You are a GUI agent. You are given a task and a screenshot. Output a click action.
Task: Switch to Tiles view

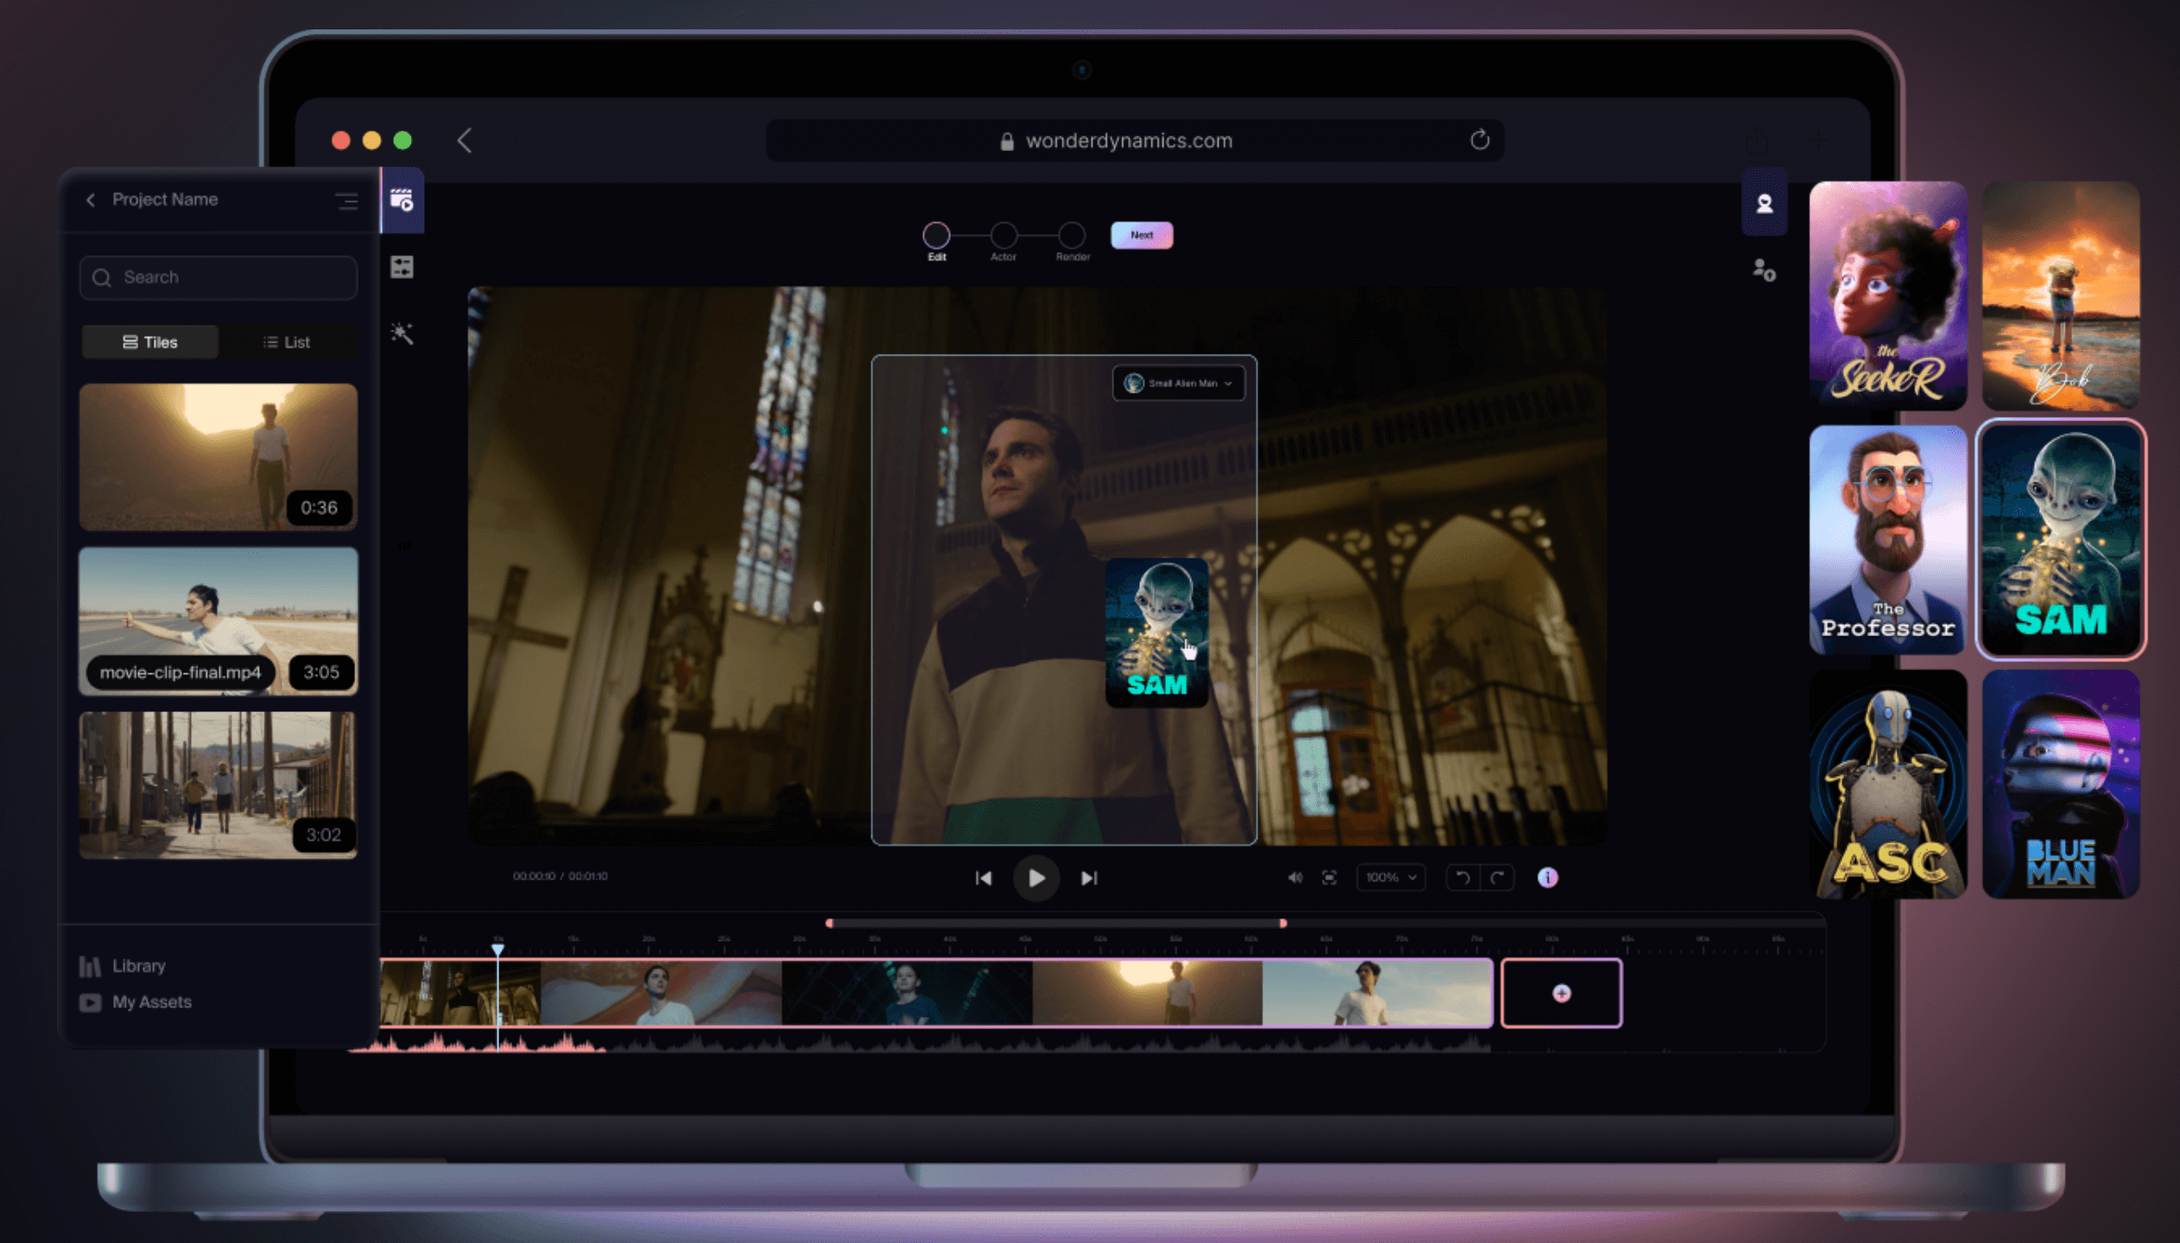(x=149, y=342)
